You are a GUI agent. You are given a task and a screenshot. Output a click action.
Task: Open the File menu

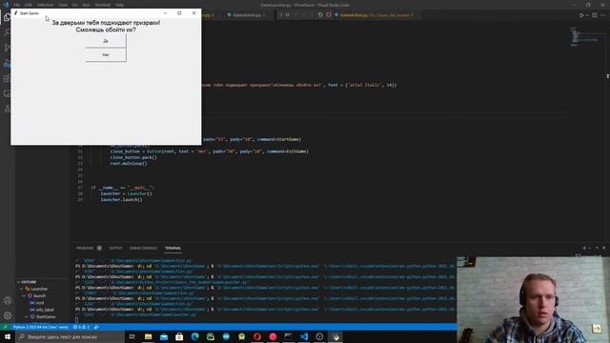pos(17,5)
